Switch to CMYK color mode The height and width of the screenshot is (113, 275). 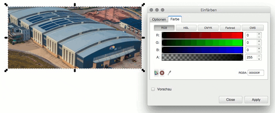208,28
